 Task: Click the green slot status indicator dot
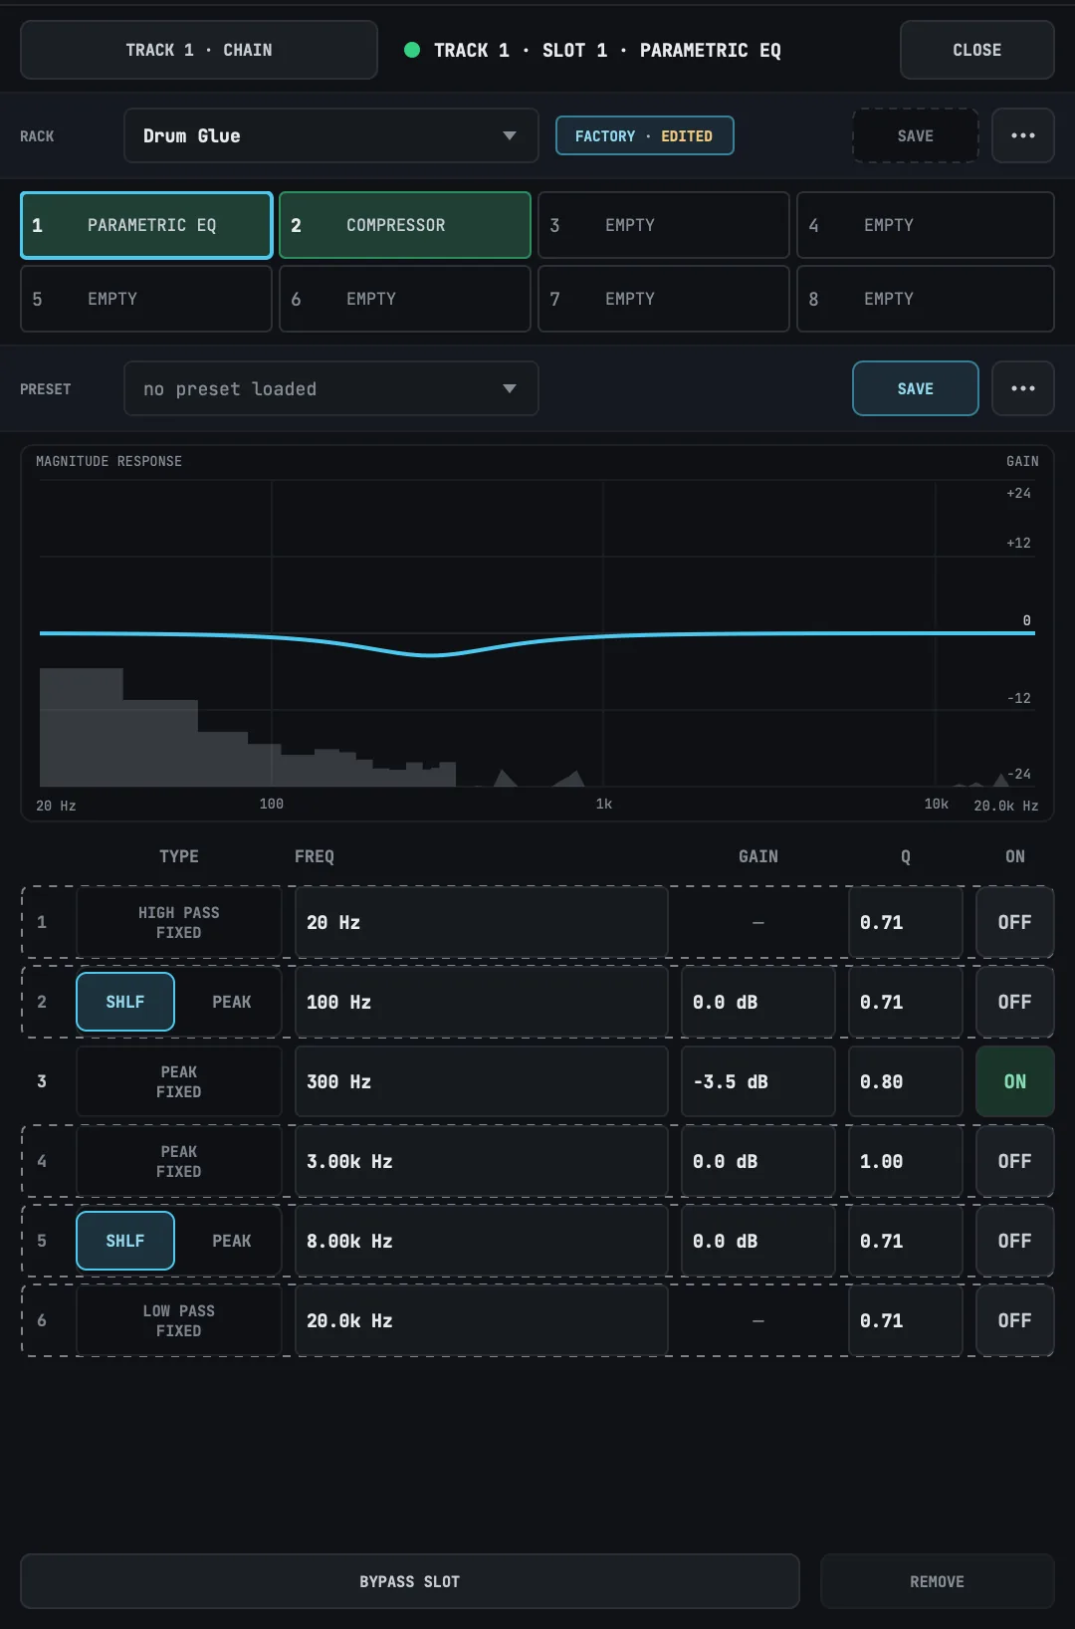412,50
